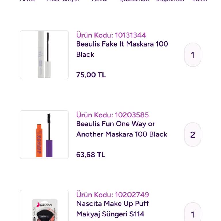Select the Alındı status step
Viewport: 221px width, 221px height.
[28, 1]
